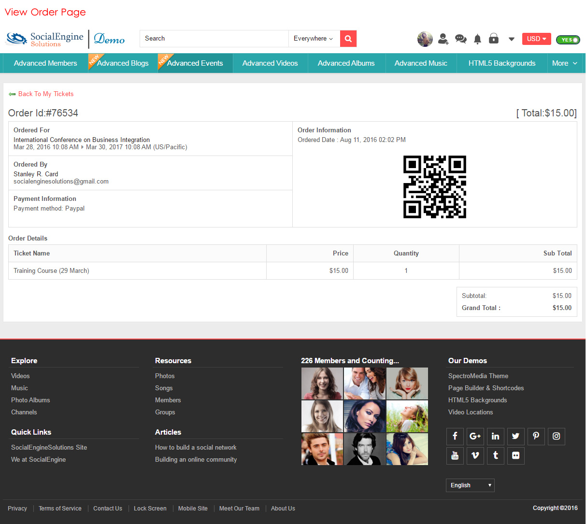Viewport: 586px width, 524px height.
Task: Click the red search magnifier button
Action: 348,39
